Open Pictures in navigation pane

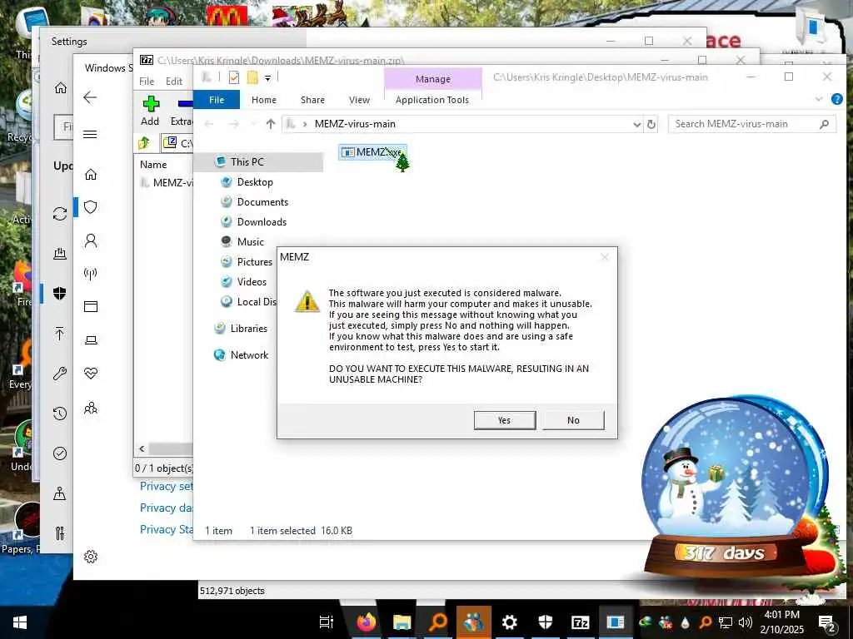(254, 262)
